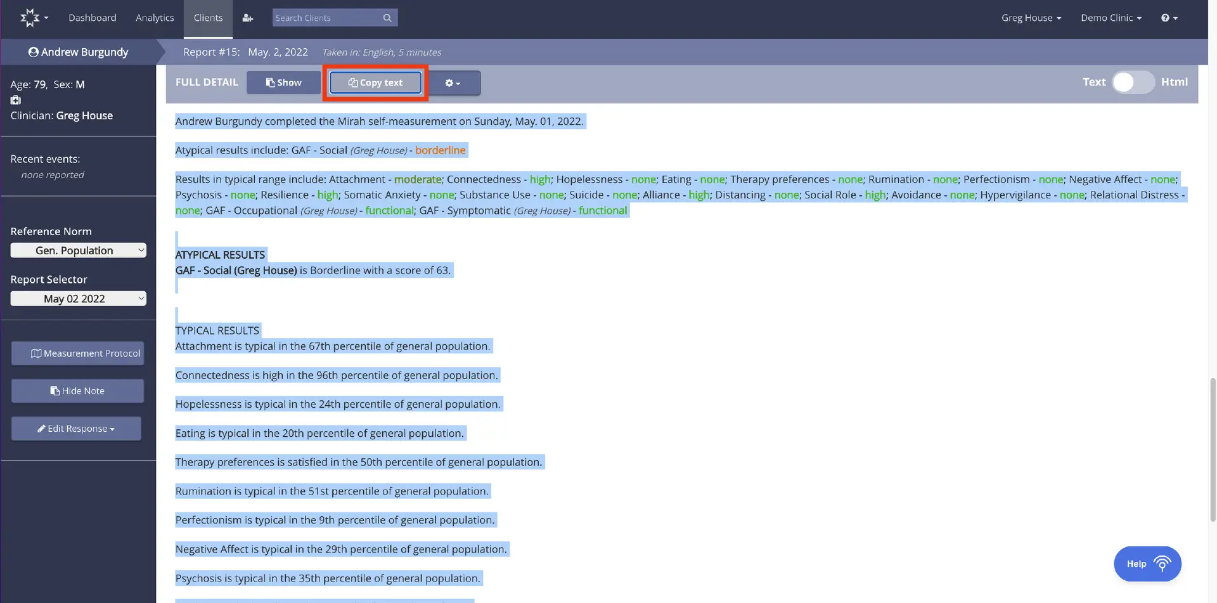Click the Measurement Protocol button
The height and width of the screenshot is (603, 1217).
click(x=77, y=353)
